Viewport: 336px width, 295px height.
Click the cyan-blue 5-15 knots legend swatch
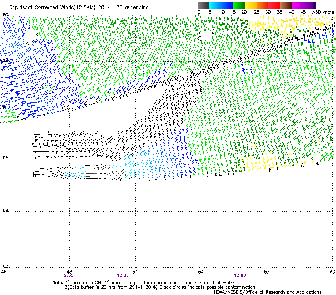[221, 5]
